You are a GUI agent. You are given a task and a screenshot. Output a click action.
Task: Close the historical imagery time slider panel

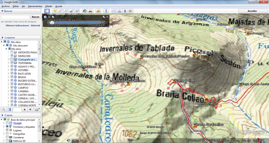click(x=107, y=17)
